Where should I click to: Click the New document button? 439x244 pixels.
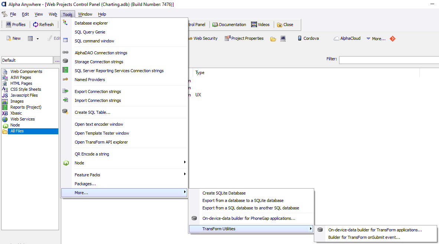[13, 38]
